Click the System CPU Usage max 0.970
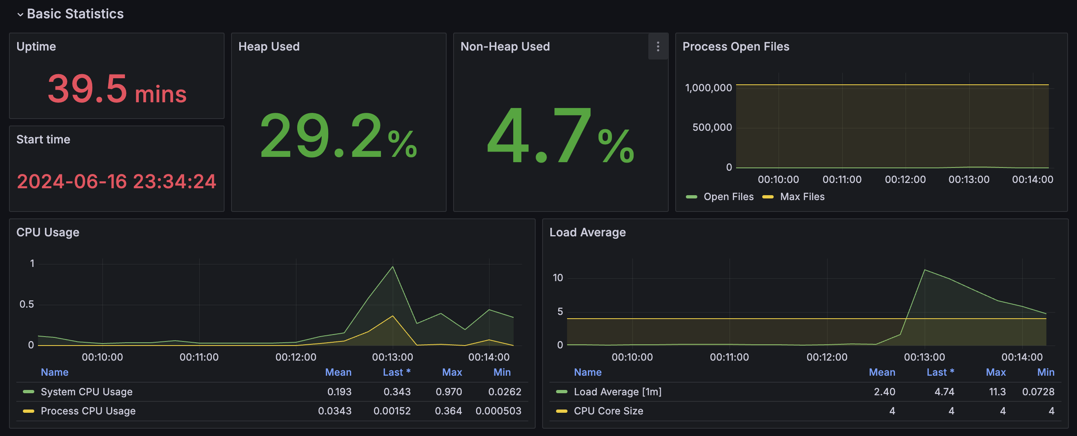 [449, 392]
